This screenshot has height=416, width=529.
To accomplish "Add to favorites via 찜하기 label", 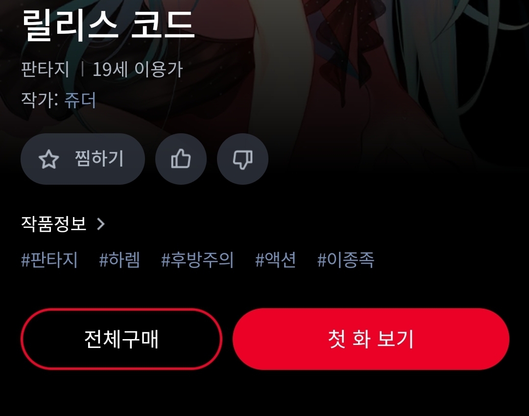I will pos(99,159).
